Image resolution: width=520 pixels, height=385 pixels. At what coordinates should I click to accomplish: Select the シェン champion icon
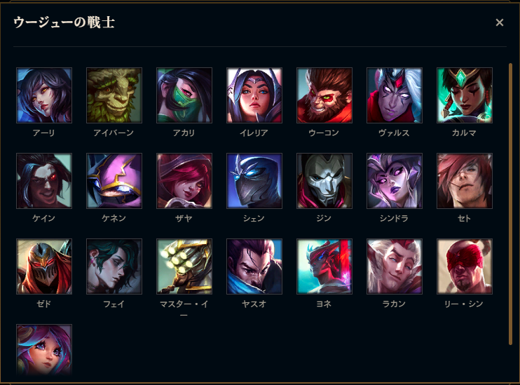254,181
